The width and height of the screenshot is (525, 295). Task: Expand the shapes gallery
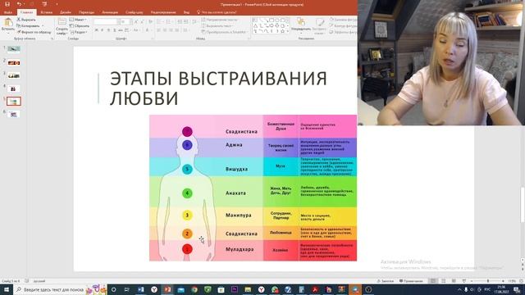288,31
